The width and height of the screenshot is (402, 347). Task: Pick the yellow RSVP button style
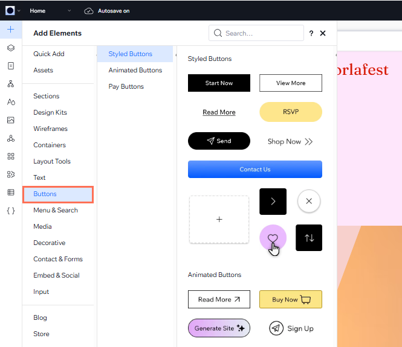[291, 112]
